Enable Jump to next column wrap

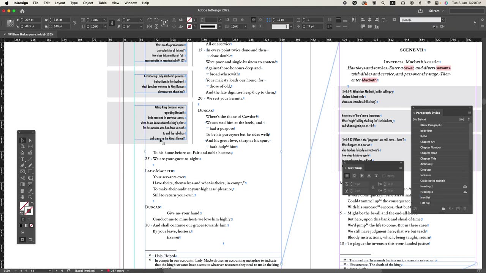376,176
